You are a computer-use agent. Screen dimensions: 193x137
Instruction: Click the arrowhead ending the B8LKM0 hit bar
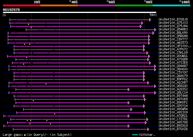(153, 33)
